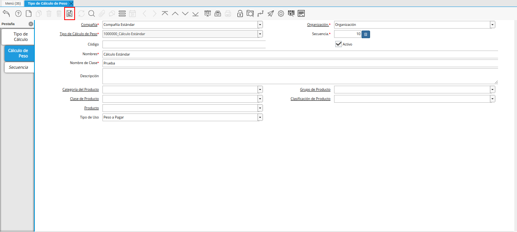The height and width of the screenshot is (232, 517).
Task: Click into the Descripción text area
Action: 300,76
